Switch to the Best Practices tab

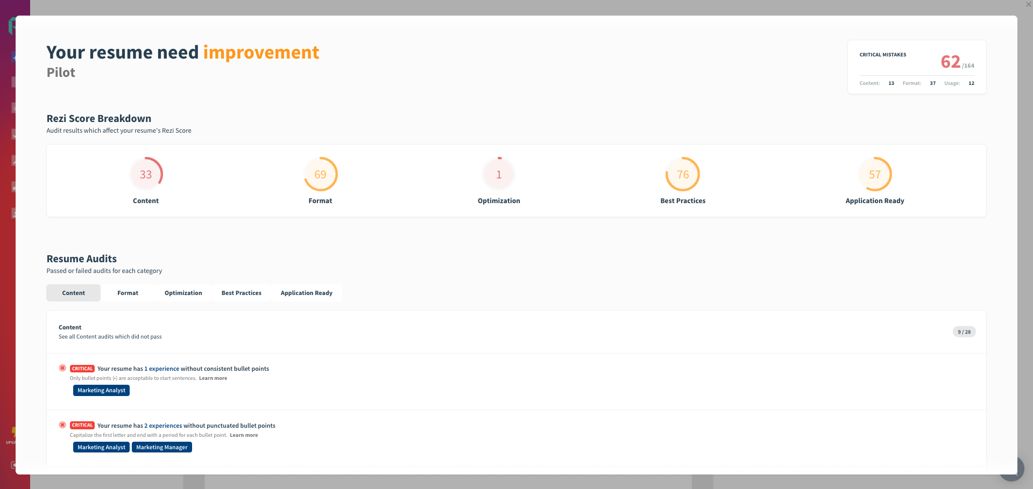(x=241, y=293)
